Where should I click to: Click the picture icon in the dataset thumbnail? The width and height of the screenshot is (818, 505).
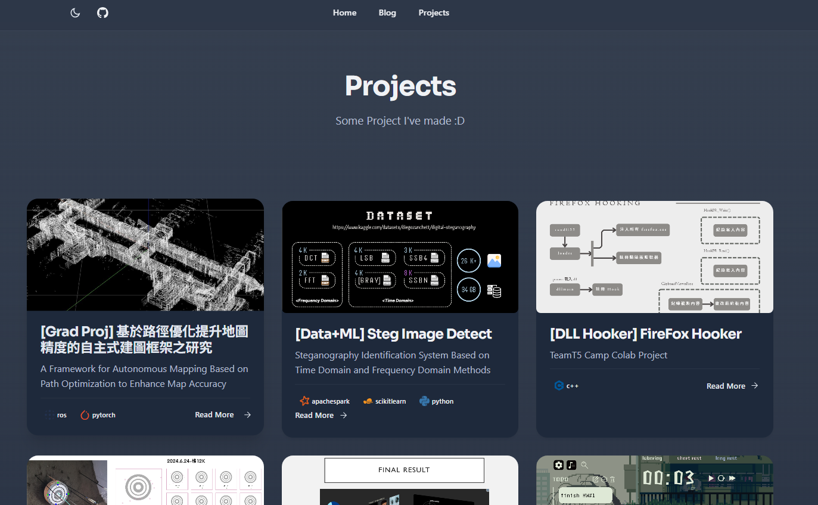[x=494, y=261]
